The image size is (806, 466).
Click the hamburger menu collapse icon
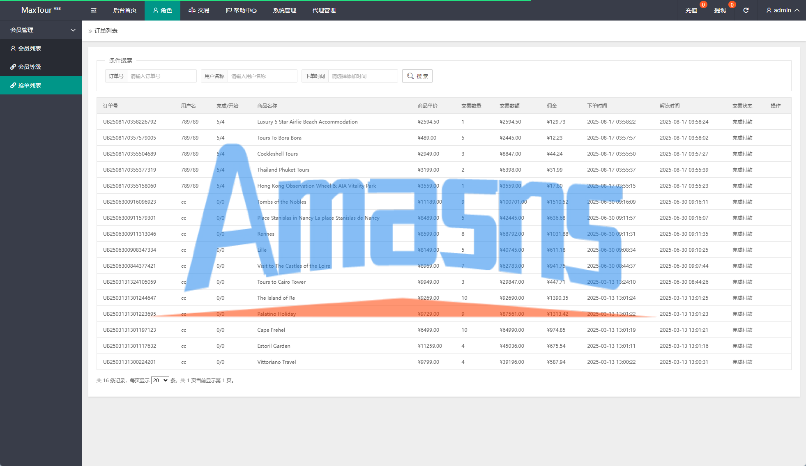[x=94, y=10]
